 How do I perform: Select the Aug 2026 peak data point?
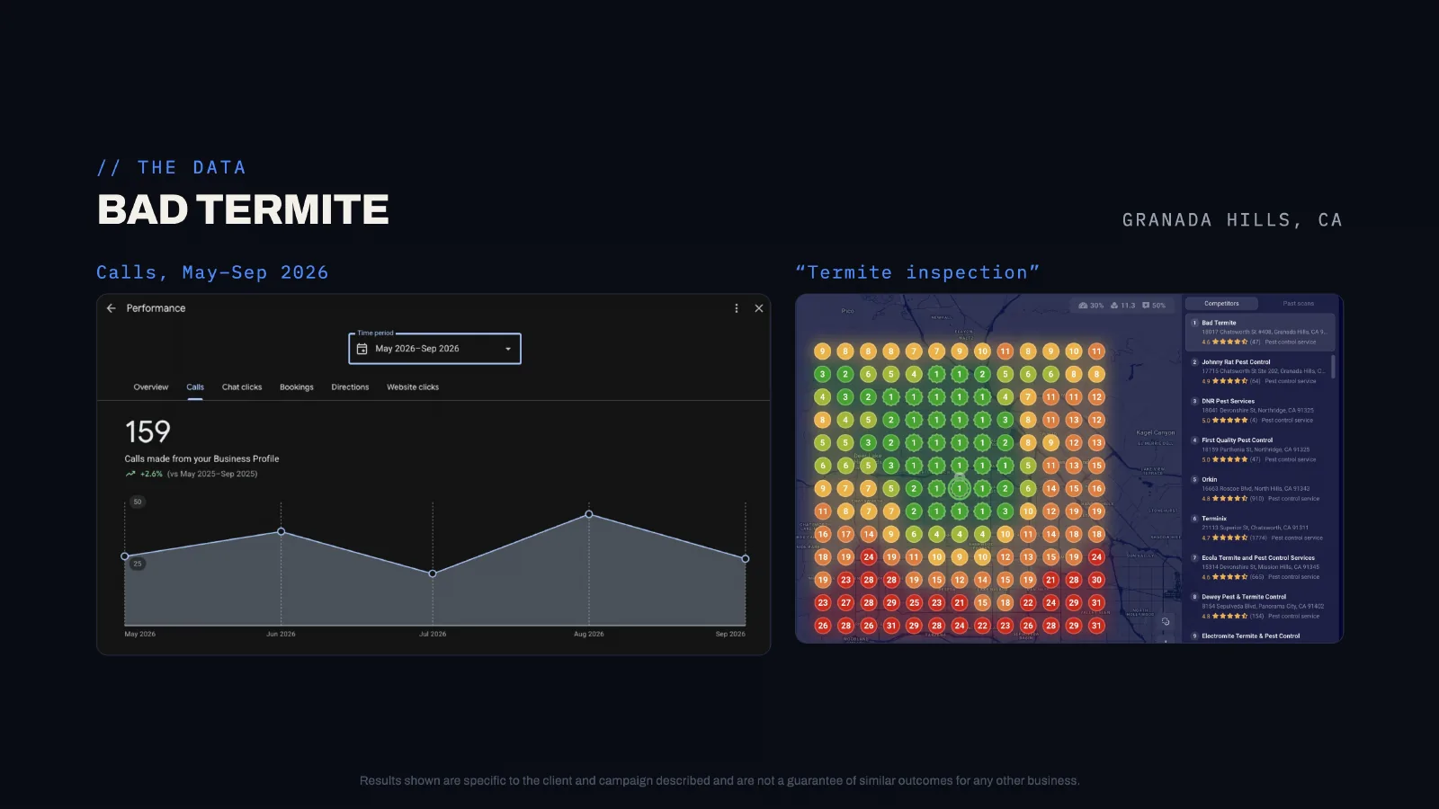589,514
